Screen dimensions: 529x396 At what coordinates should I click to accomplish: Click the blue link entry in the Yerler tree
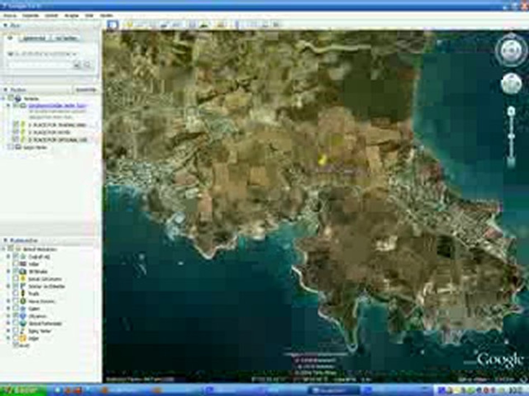(58, 106)
